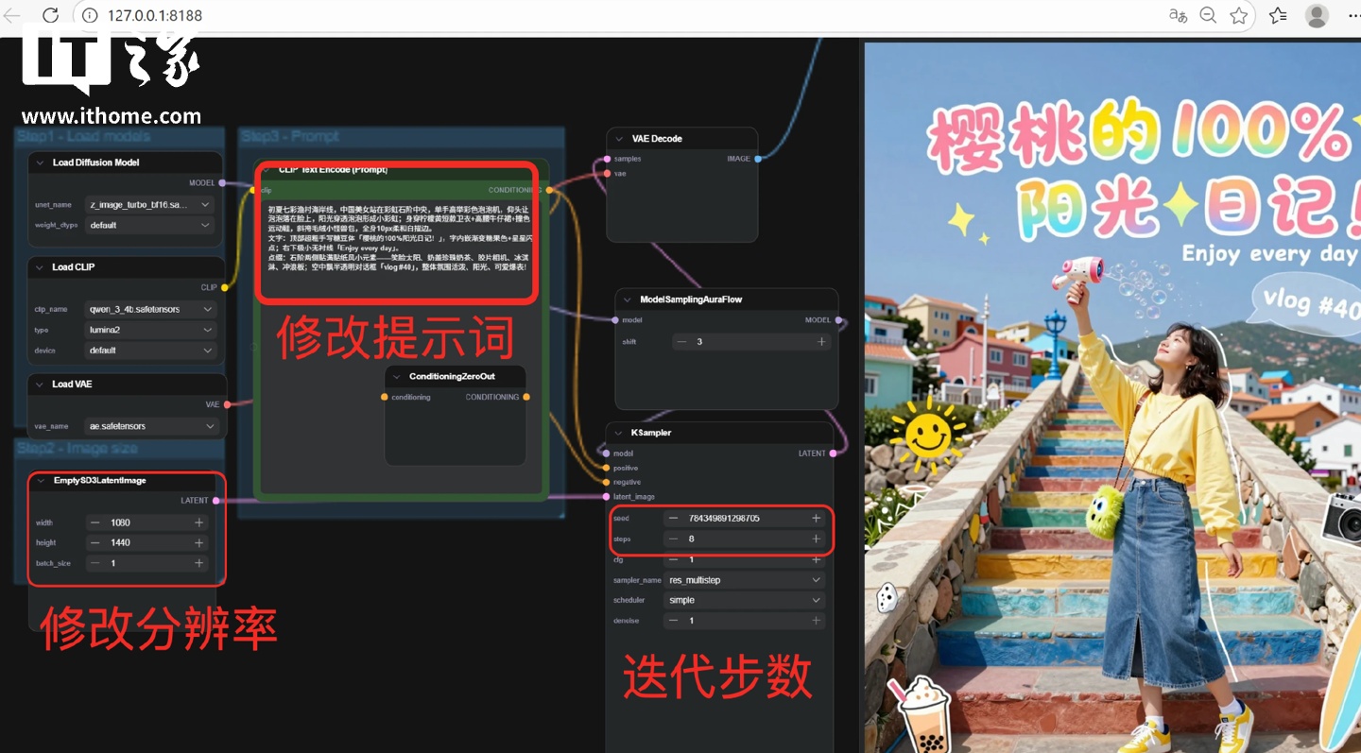
Task: Click the zoom out magnifier icon in address bar
Action: [x=1208, y=15]
